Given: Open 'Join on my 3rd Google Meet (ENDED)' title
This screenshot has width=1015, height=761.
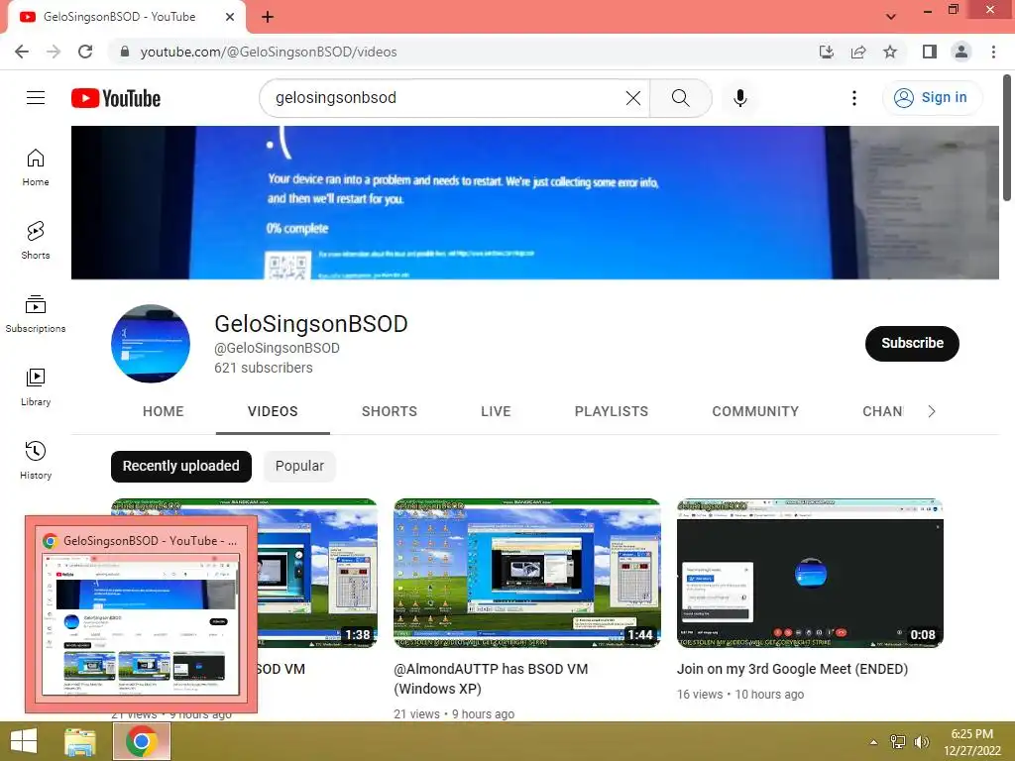Looking at the screenshot, I should pos(792,669).
